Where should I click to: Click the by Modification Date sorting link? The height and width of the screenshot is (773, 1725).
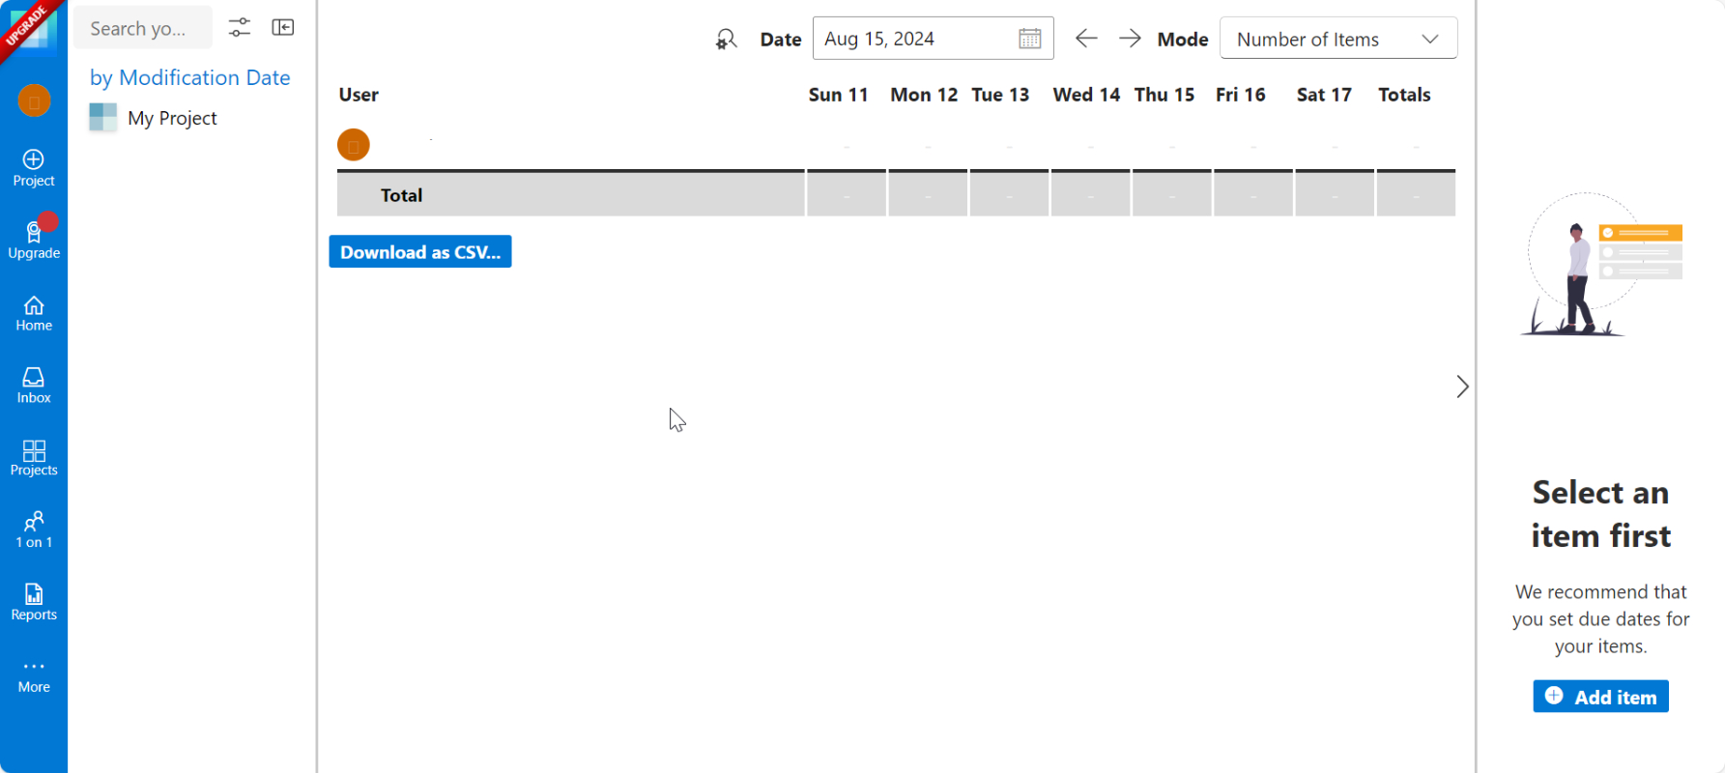190,77
